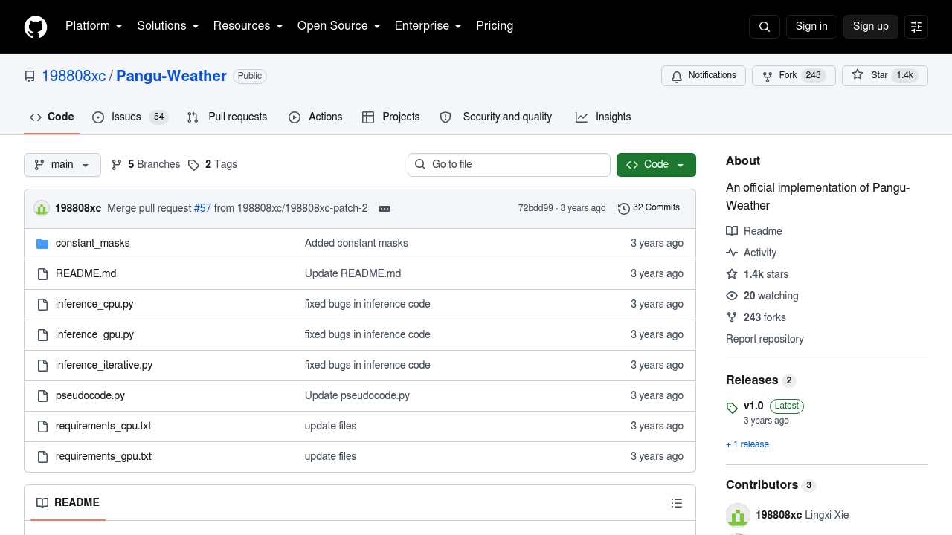Click the v1.0 release tag icon
Screen dimensions: 952x535
tap(732, 407)
